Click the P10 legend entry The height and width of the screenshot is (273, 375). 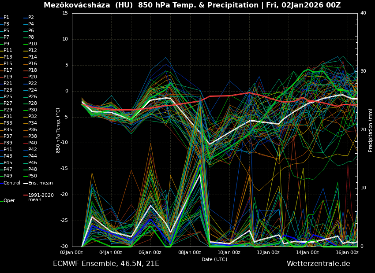coord(33,44)
